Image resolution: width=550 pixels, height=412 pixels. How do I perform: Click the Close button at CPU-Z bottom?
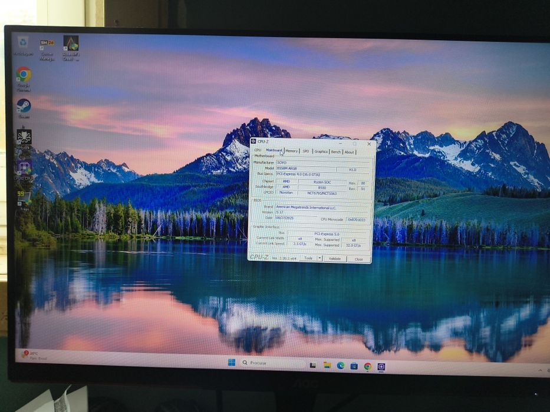(x=358, y=259)
